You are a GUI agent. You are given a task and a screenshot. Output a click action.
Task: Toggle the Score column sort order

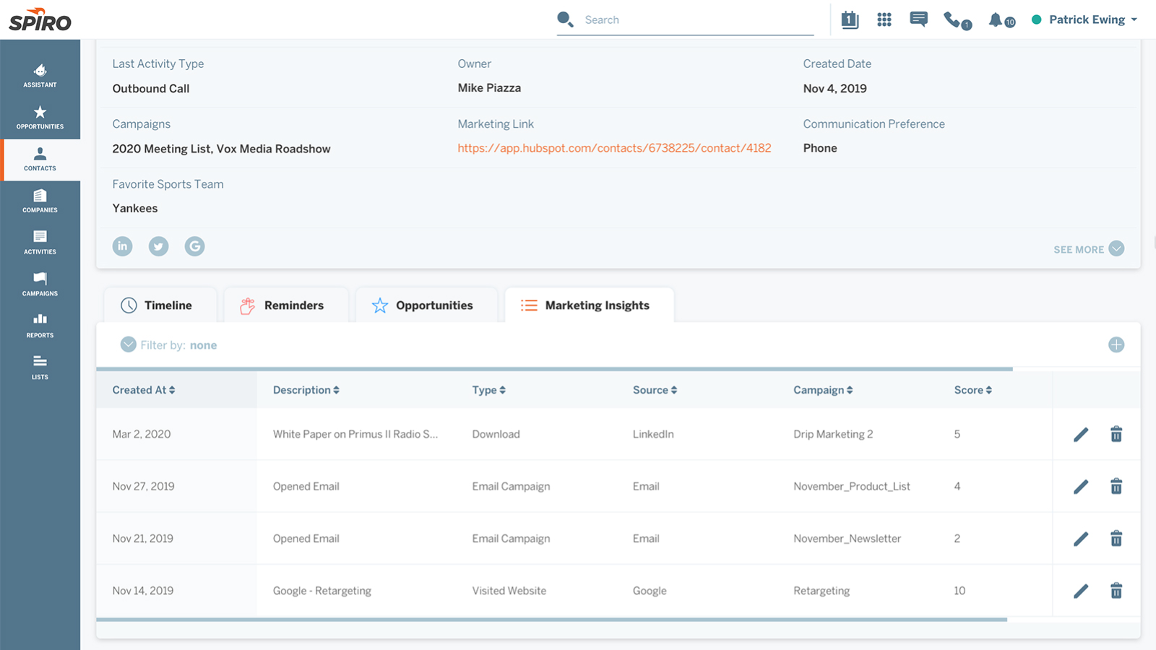[972, 389]
